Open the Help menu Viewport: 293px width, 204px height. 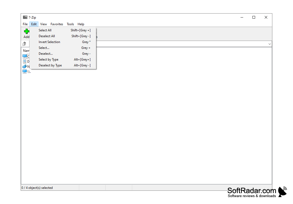(81, 24)
